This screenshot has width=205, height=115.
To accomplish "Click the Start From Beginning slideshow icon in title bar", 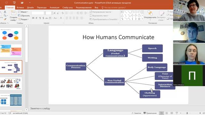I will pyautogui.click(x=14, y=3).
